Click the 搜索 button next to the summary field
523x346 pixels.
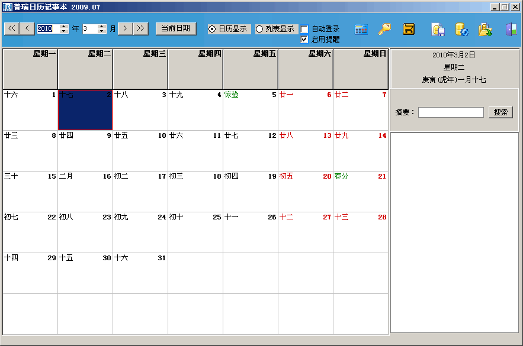pos(500,112)
